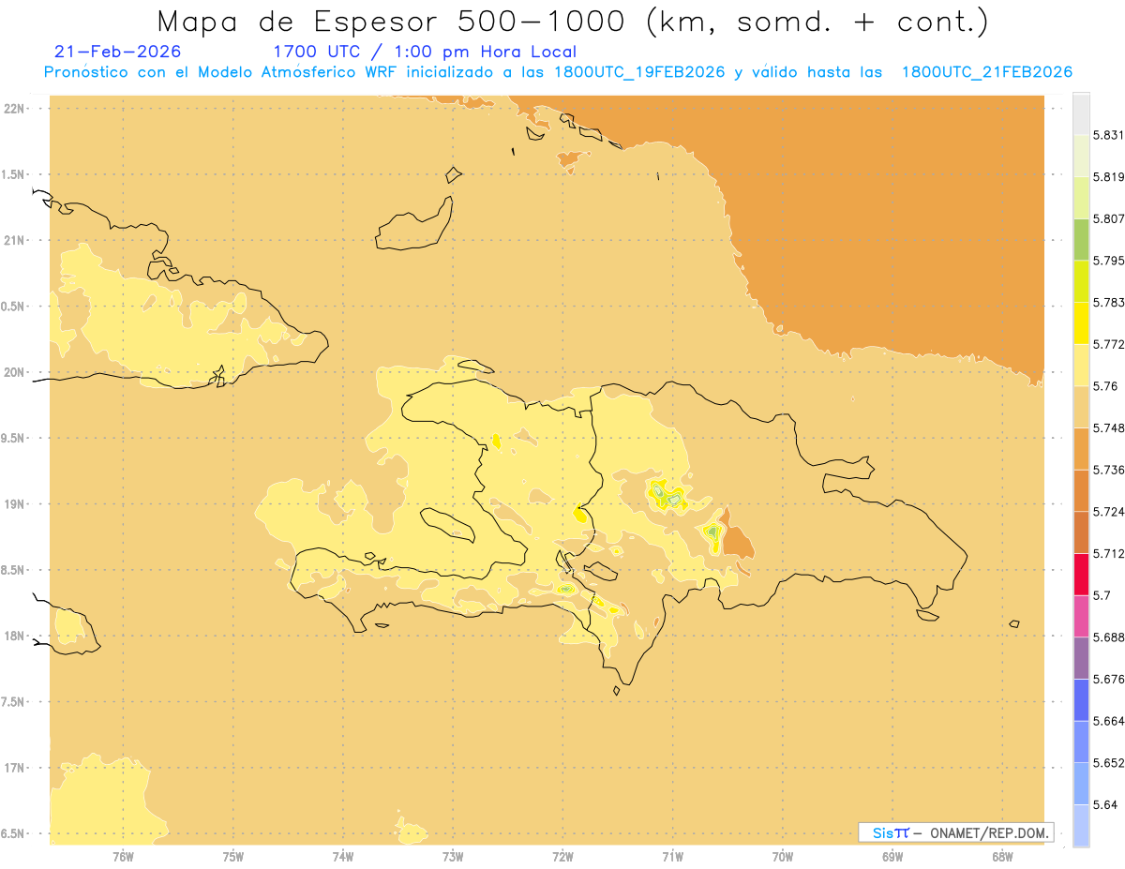
Task: Click the color bar value 5.652
Action: click(x=1108, y=762)
